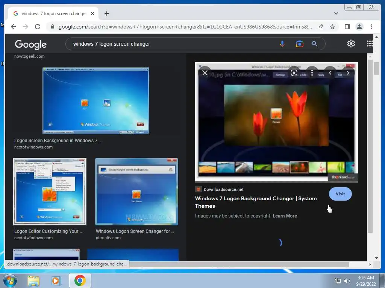
Task: Open Chrome side panel
Action: coord(347,27)
